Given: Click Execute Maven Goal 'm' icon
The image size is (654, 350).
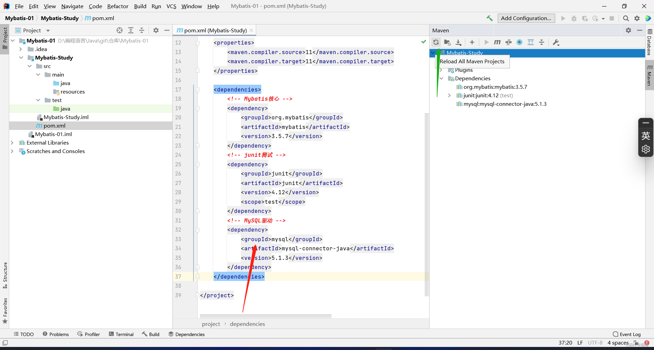Looking at the screenshot, I should coord(497,42).
